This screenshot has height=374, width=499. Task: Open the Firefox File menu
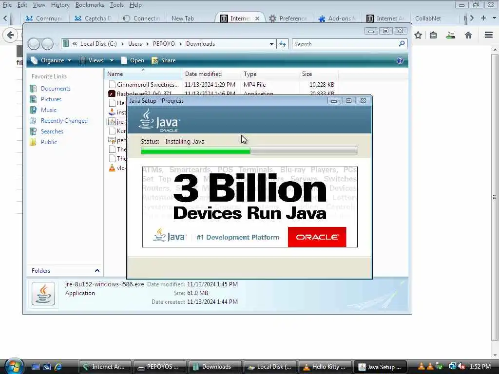7,5
